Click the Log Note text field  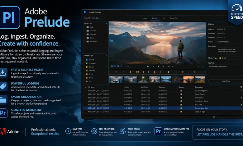pos(226,71)
